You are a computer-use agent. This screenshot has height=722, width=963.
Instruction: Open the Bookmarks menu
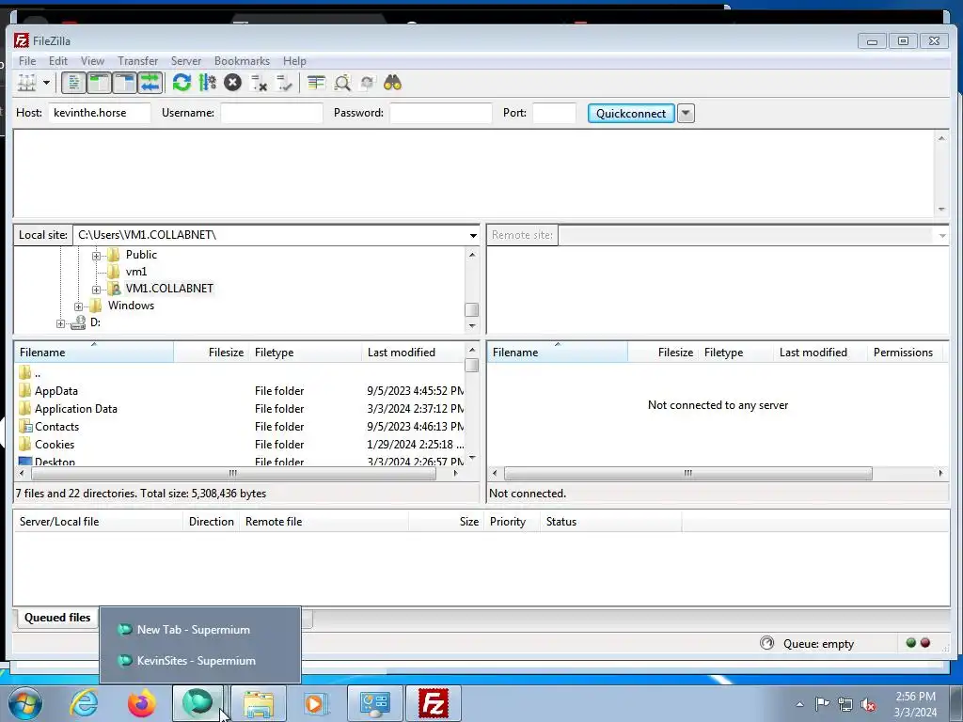pyautogui.click(x=242, y=61)
